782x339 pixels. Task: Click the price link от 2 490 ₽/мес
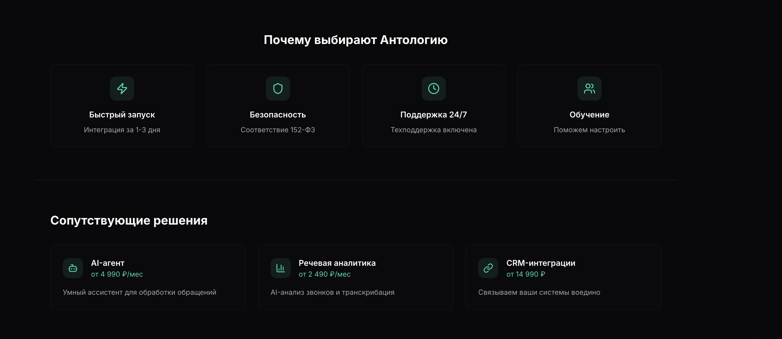pos(324,274)
